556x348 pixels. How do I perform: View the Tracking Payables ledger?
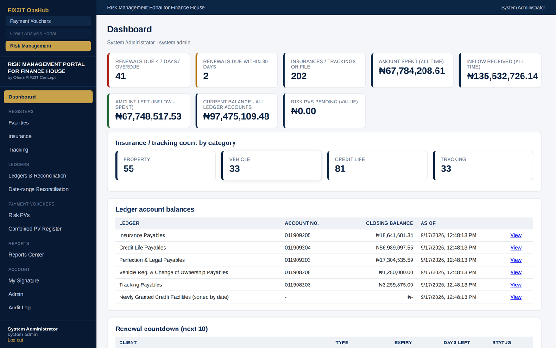pos(516,285)
